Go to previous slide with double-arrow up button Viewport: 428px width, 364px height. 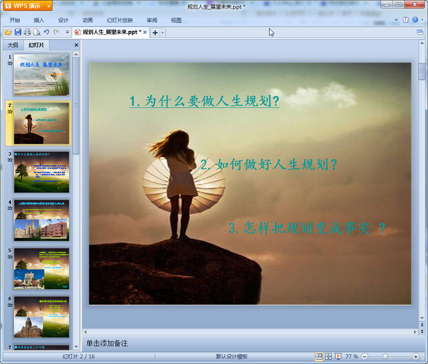(x=422, y=325)
